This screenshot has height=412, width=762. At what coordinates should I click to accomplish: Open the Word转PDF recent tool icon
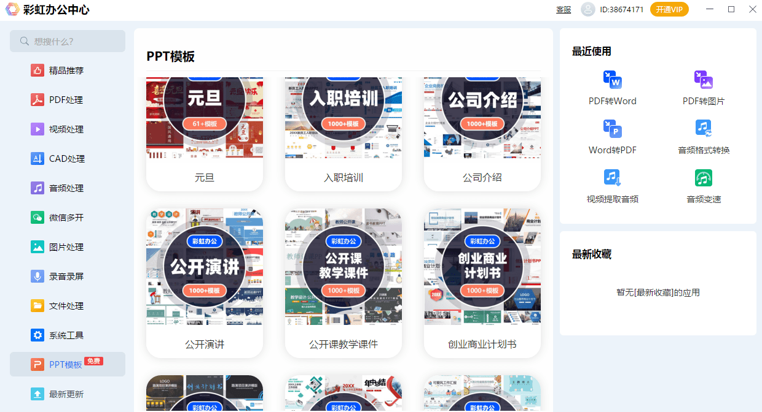click(613, 129)
